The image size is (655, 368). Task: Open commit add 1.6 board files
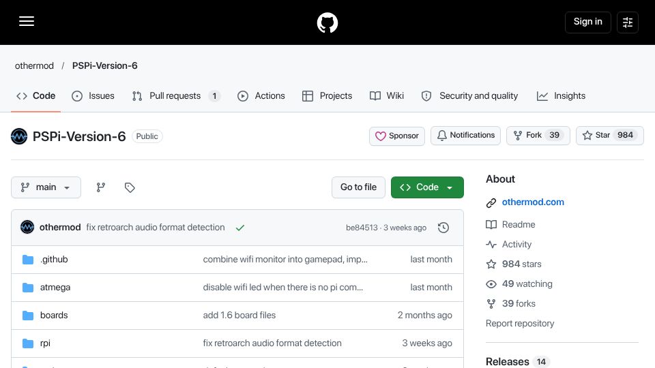239,316
